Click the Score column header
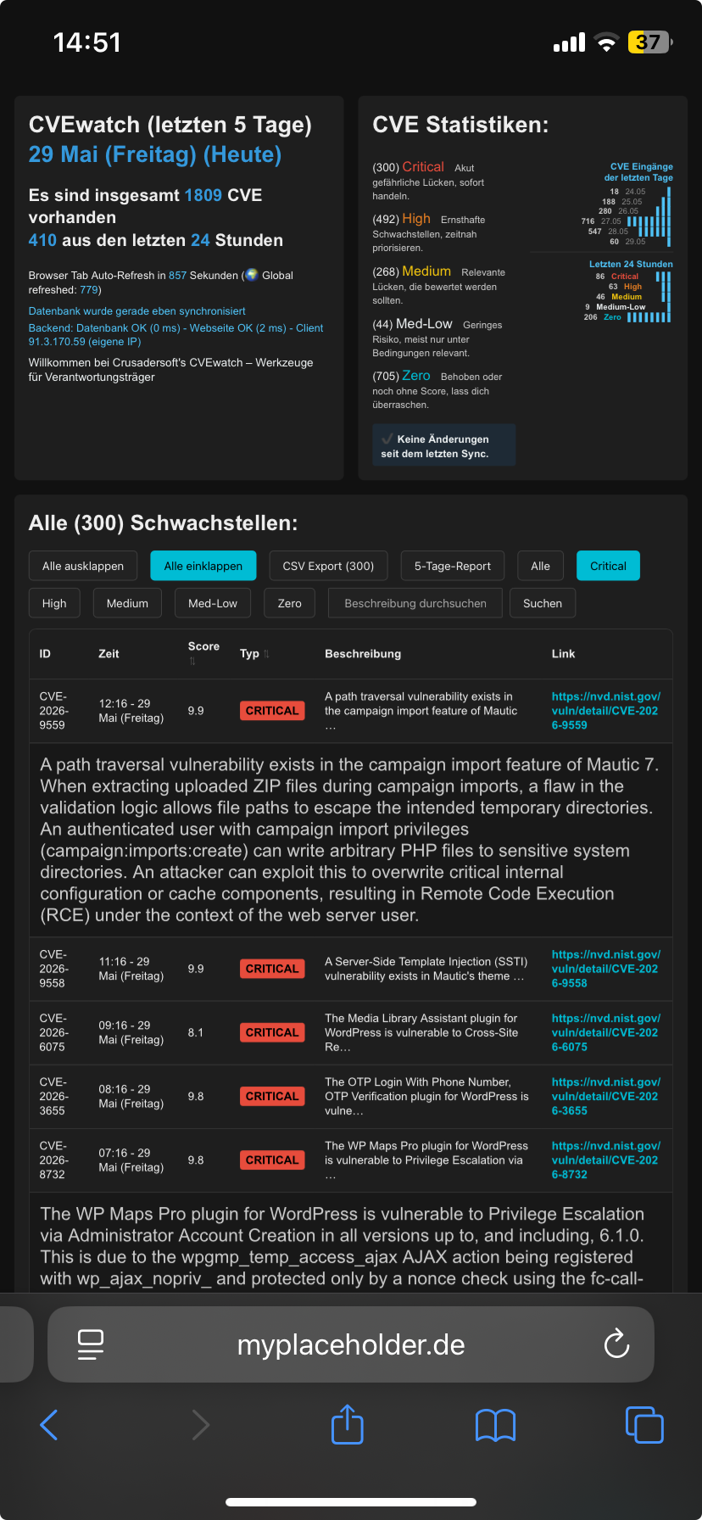This screenshot has width=702, height=1520. coord(203,646)
